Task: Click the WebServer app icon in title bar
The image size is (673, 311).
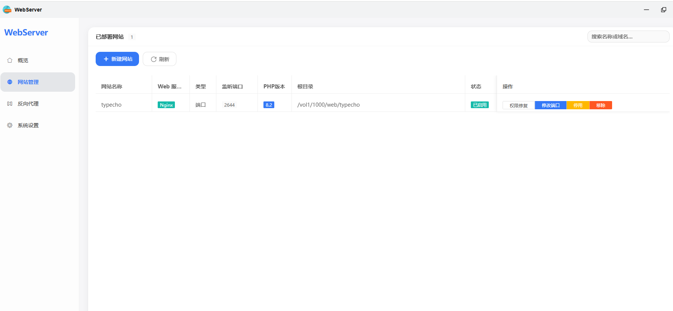Action: pyautogui.click(x=7, y=10)
